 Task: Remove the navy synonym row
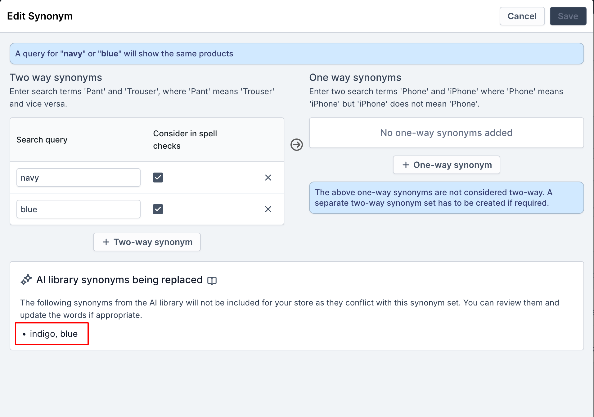pos(268,178)
